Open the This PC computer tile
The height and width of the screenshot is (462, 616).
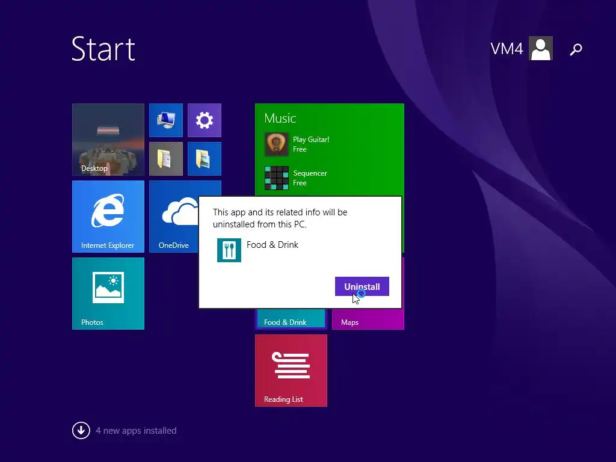click(166, 120)
